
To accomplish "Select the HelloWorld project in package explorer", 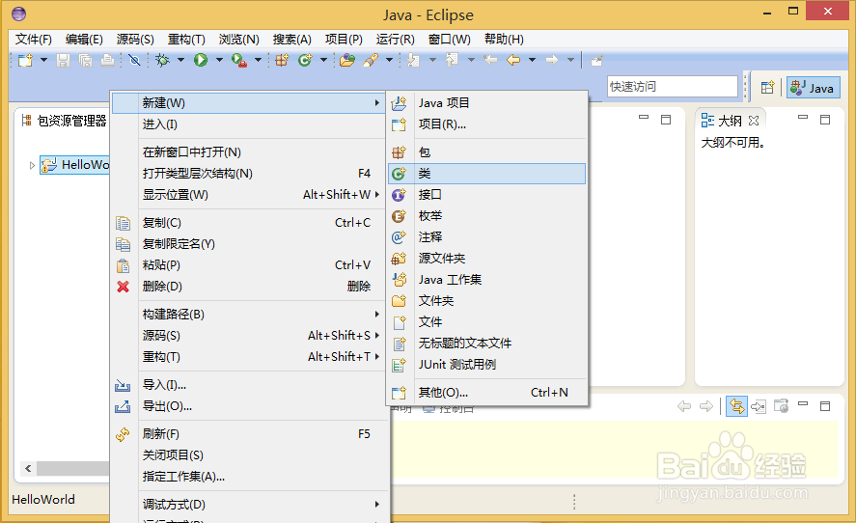I will pos(74,165).
